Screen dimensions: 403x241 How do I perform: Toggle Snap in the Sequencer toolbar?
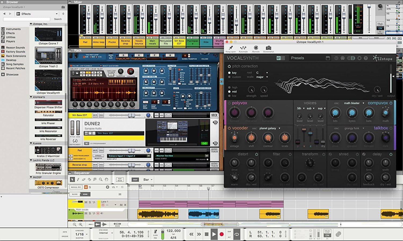click(135, 179)
